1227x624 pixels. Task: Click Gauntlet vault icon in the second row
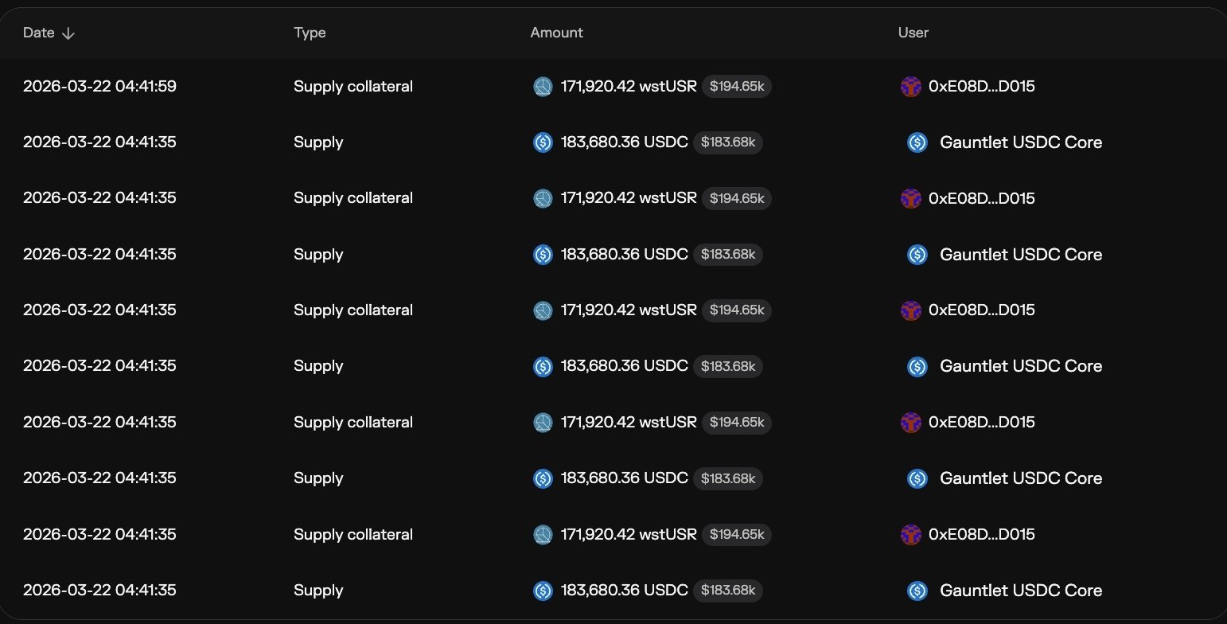(917, 142)
